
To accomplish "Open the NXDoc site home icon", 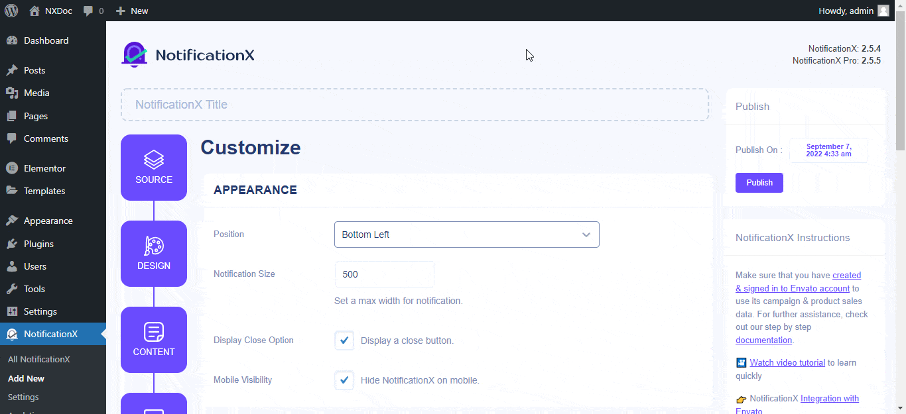I will (x=34, y=11).
